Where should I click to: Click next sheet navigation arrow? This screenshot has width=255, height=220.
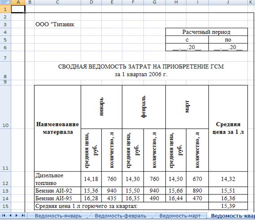pos(17,216)
